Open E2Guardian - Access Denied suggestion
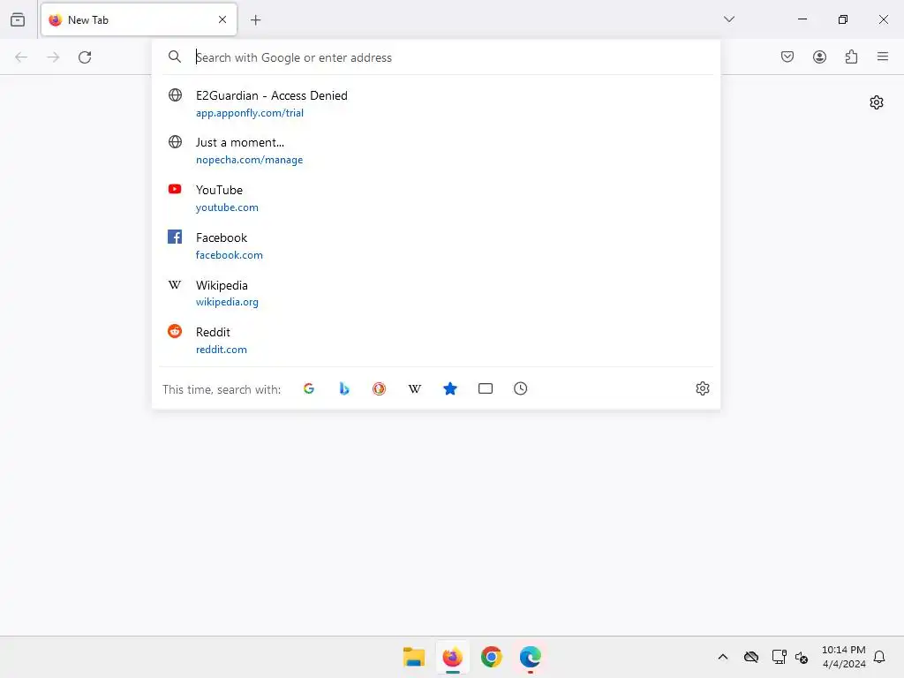 point(436,103)
